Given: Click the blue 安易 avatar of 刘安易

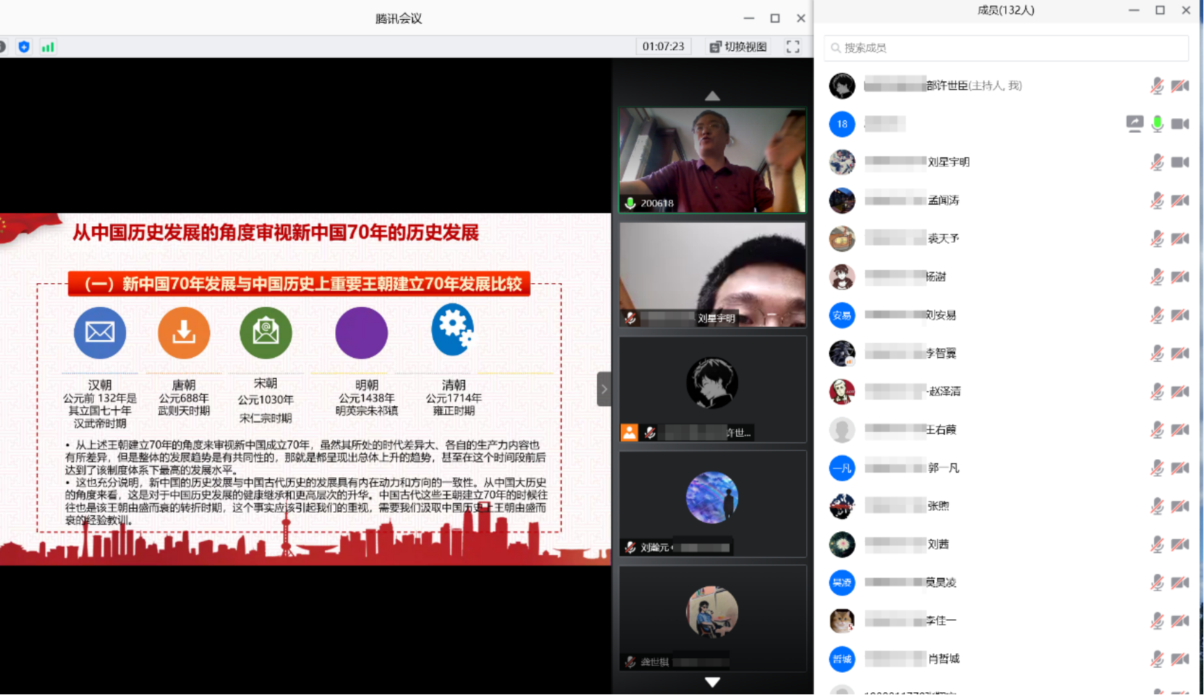Looking at the screenshot, I should (x=842, y=315).
